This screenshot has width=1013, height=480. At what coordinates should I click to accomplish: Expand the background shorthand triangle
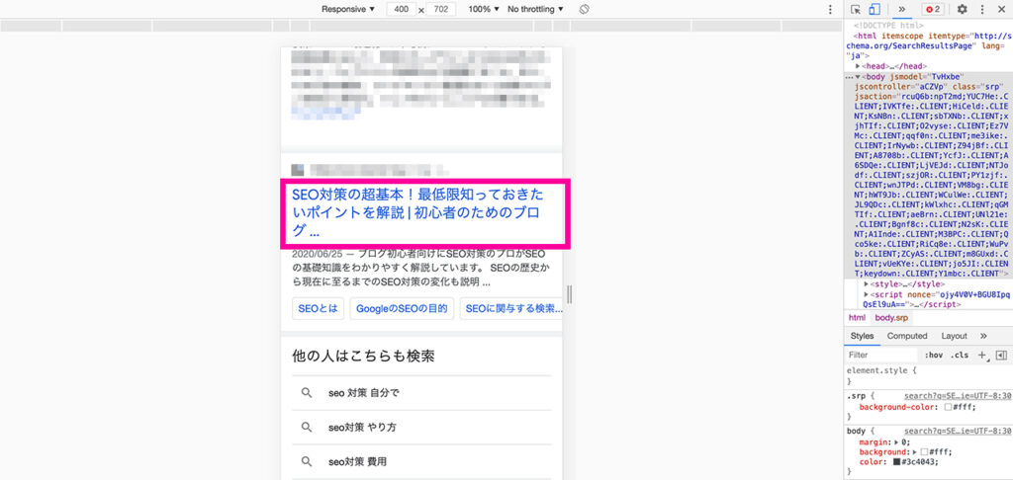(x=914, y=452)
